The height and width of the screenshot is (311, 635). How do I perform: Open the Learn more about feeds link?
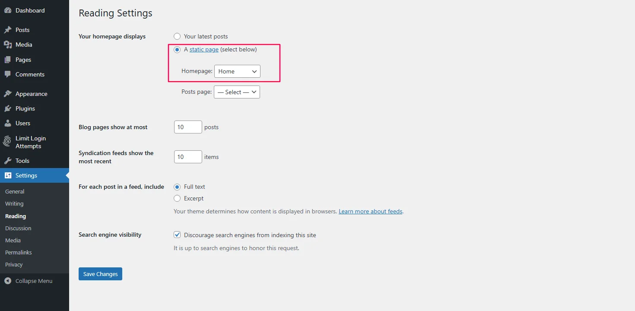click(370, 211)
